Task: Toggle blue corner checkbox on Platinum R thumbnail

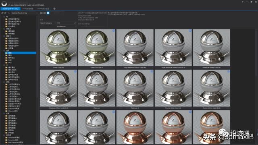Action: (x=152, y=71)
